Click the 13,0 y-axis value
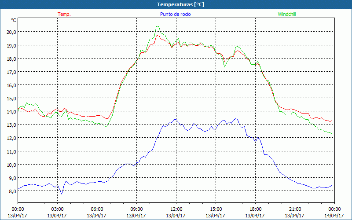Image resolution: width=352 pixels, height=220 pixels. (x=12, y=125)
